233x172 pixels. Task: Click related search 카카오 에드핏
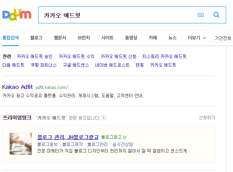click(163, 65)
